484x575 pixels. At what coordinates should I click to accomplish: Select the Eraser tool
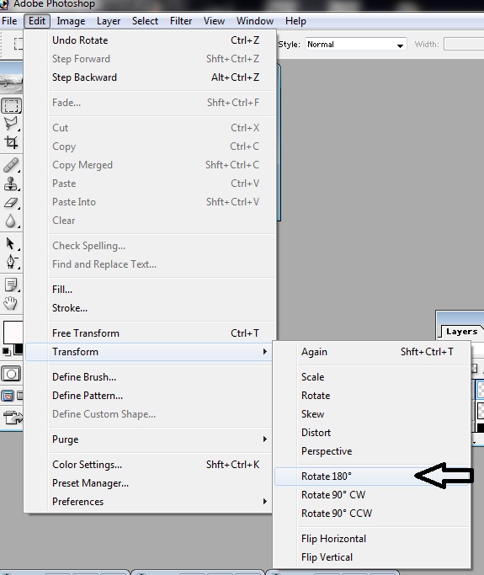click(11, 202)
